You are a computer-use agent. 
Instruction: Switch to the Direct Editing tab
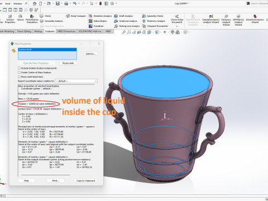[x=24, y=31]
